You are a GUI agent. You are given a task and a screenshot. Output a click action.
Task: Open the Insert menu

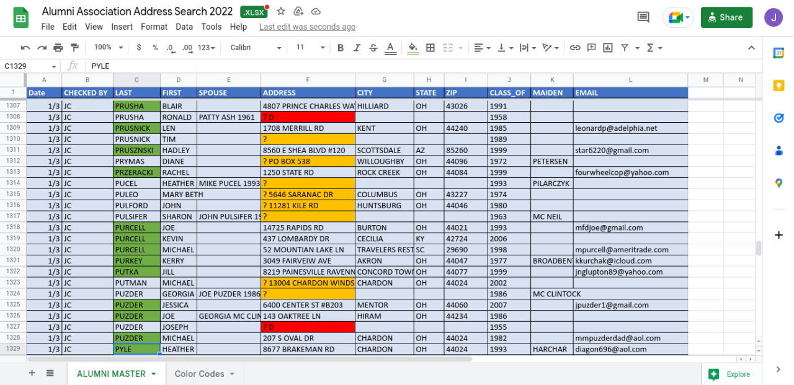pyautogui.click(x=122, y=27)
